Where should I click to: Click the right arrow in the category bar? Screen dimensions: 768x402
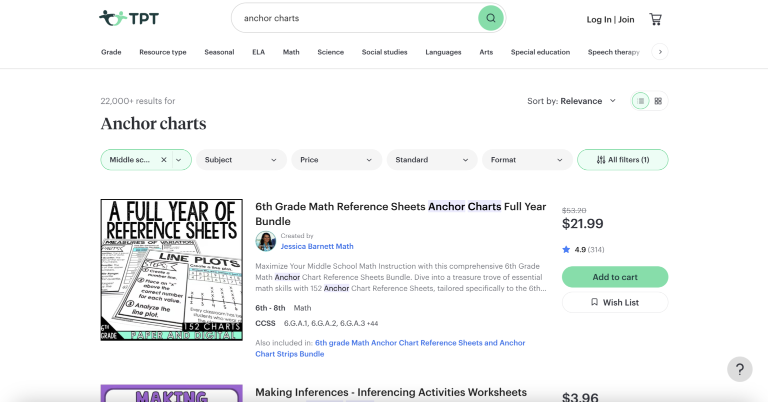pos(659,51)
